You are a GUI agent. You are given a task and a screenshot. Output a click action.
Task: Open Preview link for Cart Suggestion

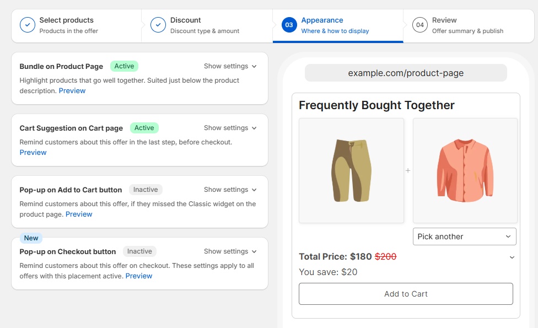tap(33, 153)
